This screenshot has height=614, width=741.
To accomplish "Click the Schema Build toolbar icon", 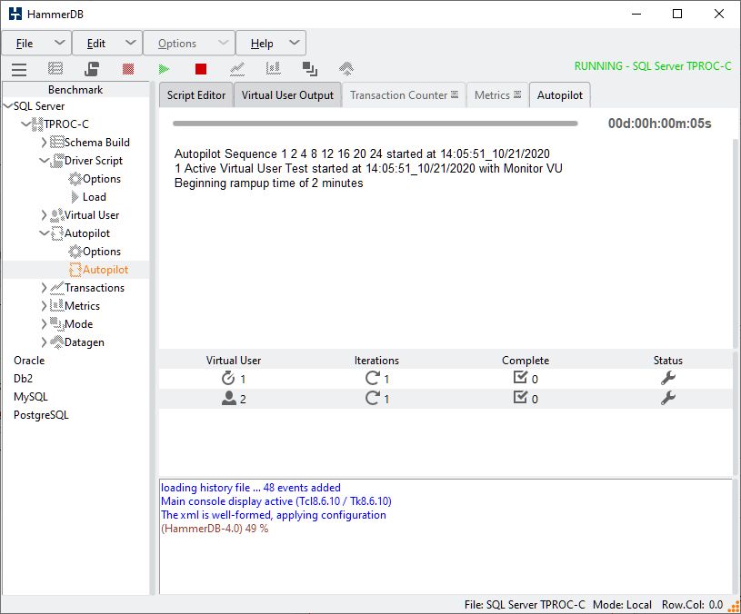I will 55,69.
